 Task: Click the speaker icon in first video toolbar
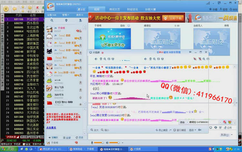[x=96, y=59]
